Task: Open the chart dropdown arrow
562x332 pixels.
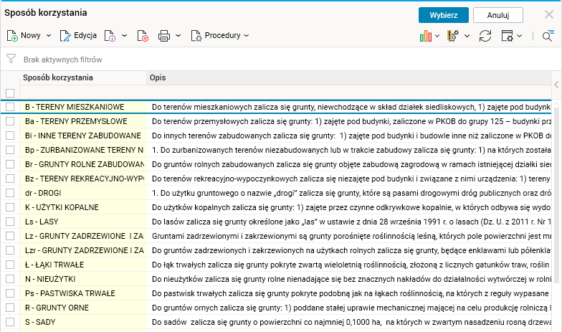Action: pos(437,36)
